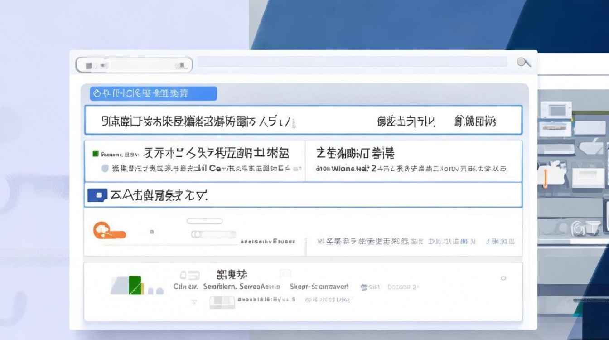Open the orange cloud logo in the lower panel
609x340 pixels.
pyautogui.click(x=111, y=230)
